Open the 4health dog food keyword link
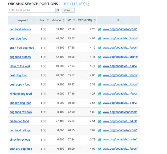This screenshot has width=167, height=154. pyautogui.click(x=20, y=103)
